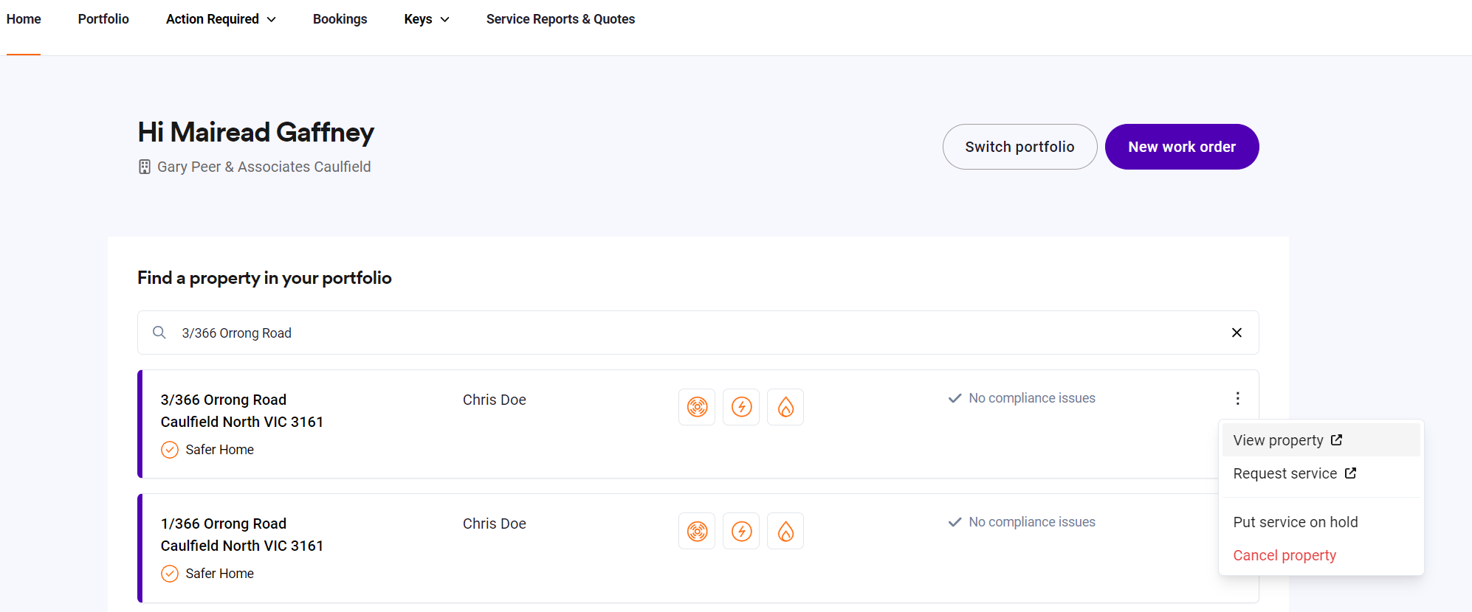Expand the Keys dropdown menu

click(x=426, y=19)
